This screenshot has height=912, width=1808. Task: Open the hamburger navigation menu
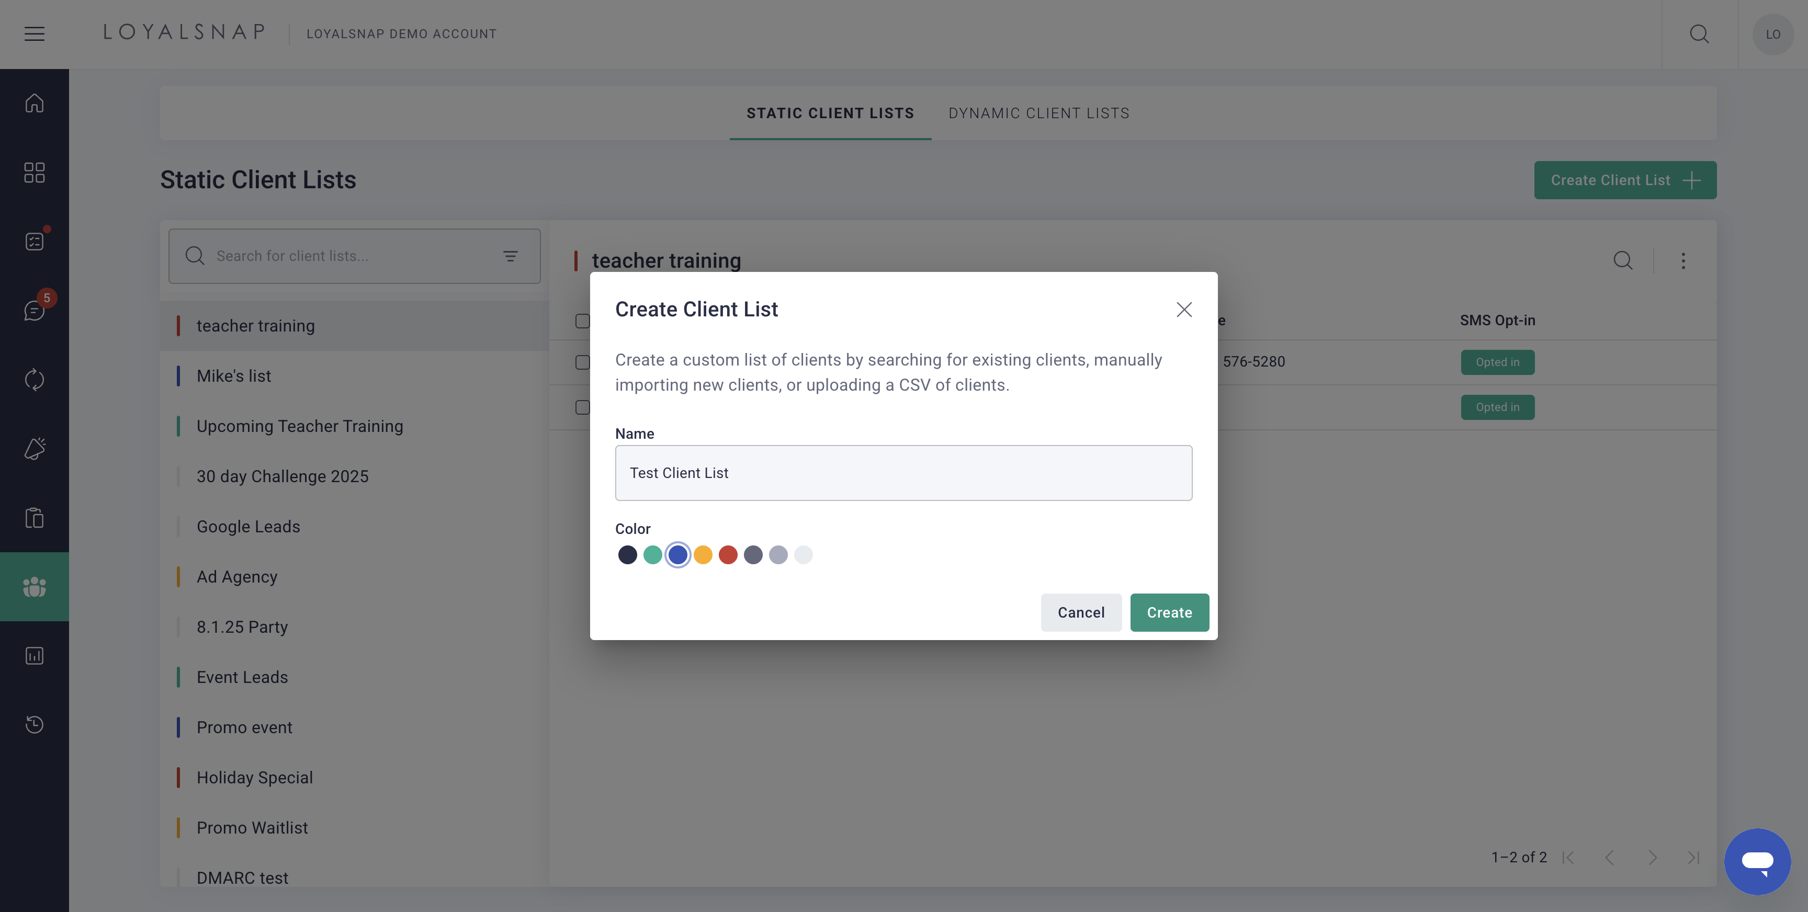point(35,33)
